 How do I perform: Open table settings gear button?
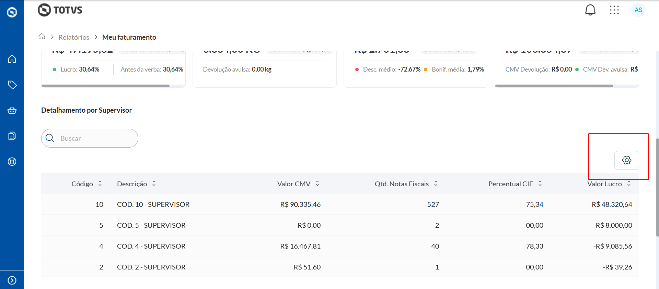(x=626, y=160)
